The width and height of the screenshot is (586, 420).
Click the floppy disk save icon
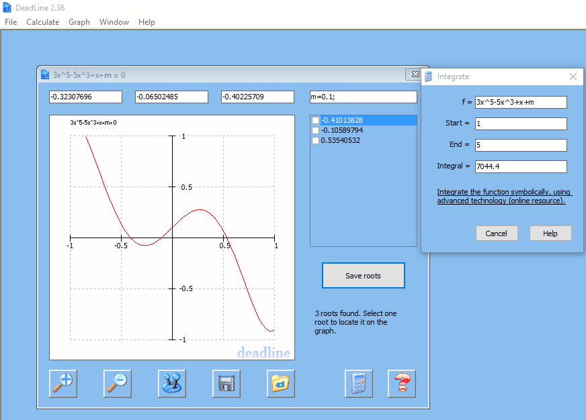click(x=226, y=384)
